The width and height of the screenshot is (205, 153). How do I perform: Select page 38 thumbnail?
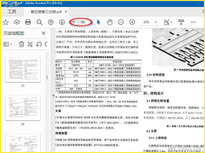[23, 108]
